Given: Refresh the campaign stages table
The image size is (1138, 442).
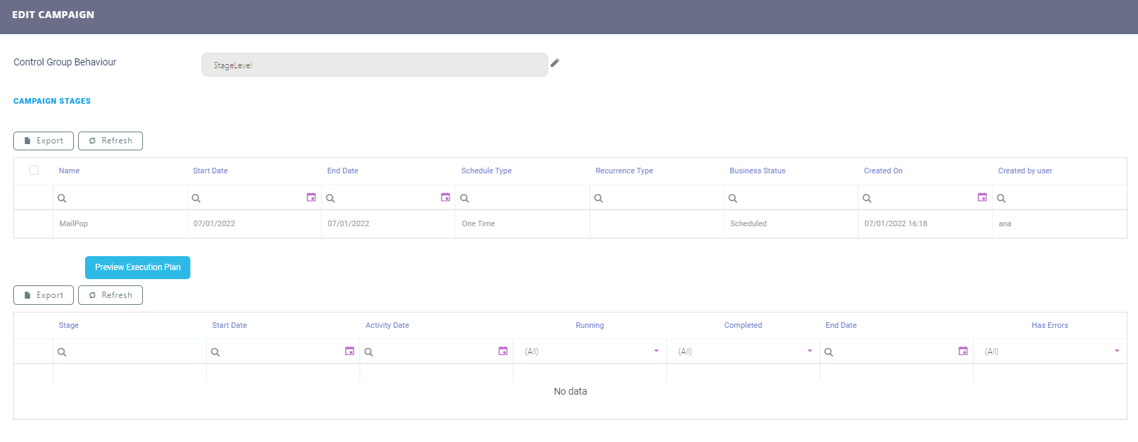Looking at the screenshot, I should (110, 141).
